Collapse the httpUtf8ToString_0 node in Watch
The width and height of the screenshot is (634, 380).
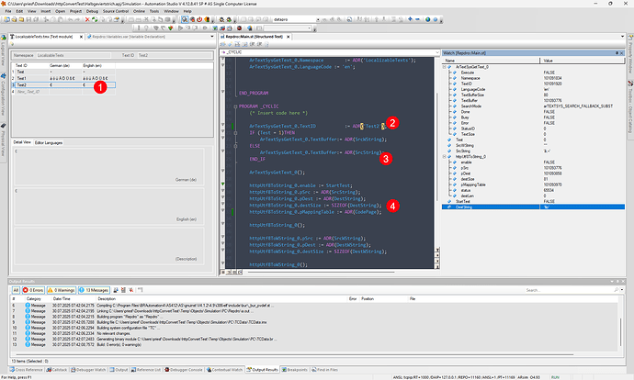point(444,155)
